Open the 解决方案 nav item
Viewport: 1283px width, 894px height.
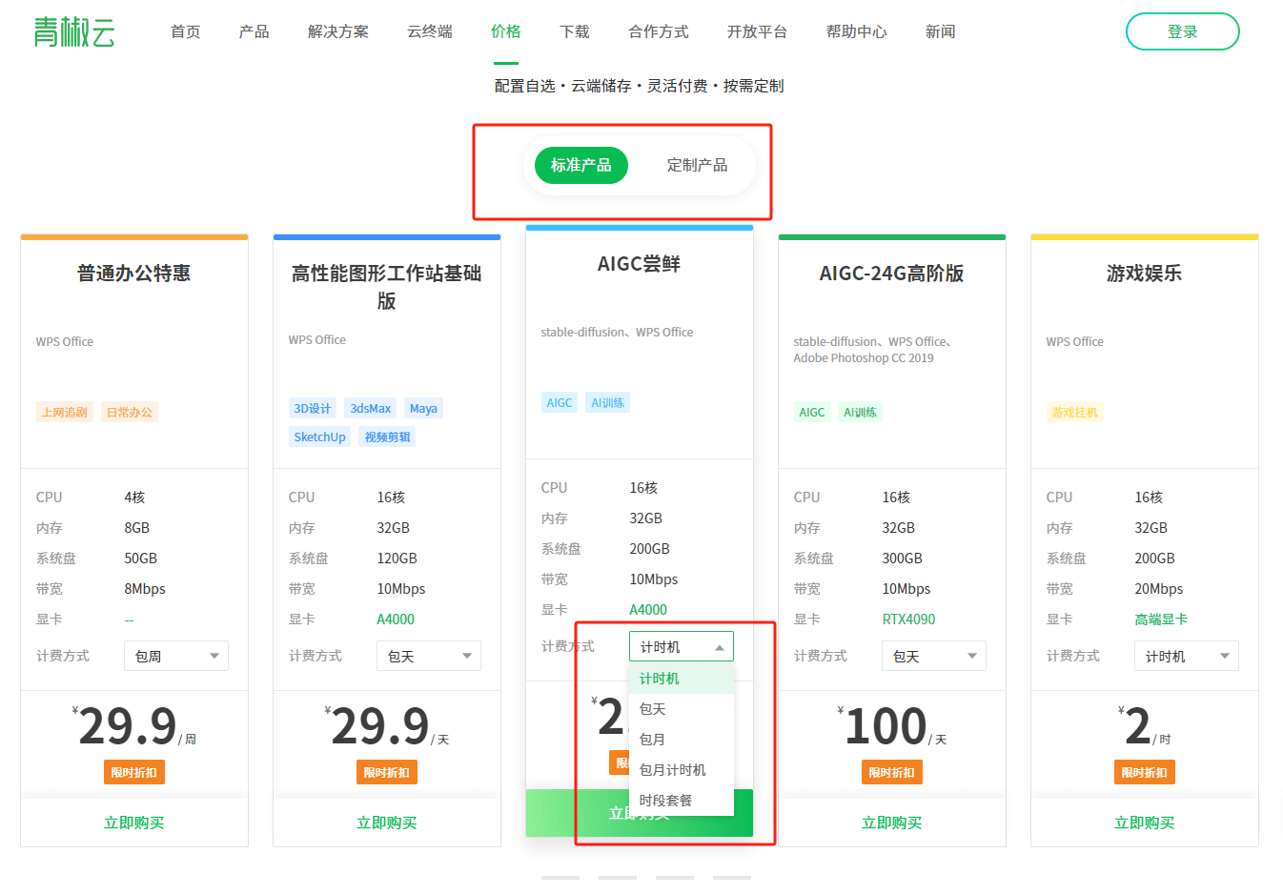pyautogui.click(x=338, y=31)
